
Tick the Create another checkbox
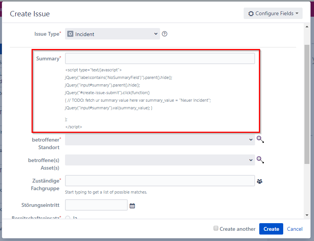(x=216, y=228)
